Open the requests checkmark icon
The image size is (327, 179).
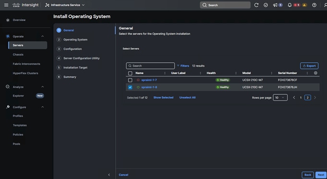click(266, 5)
